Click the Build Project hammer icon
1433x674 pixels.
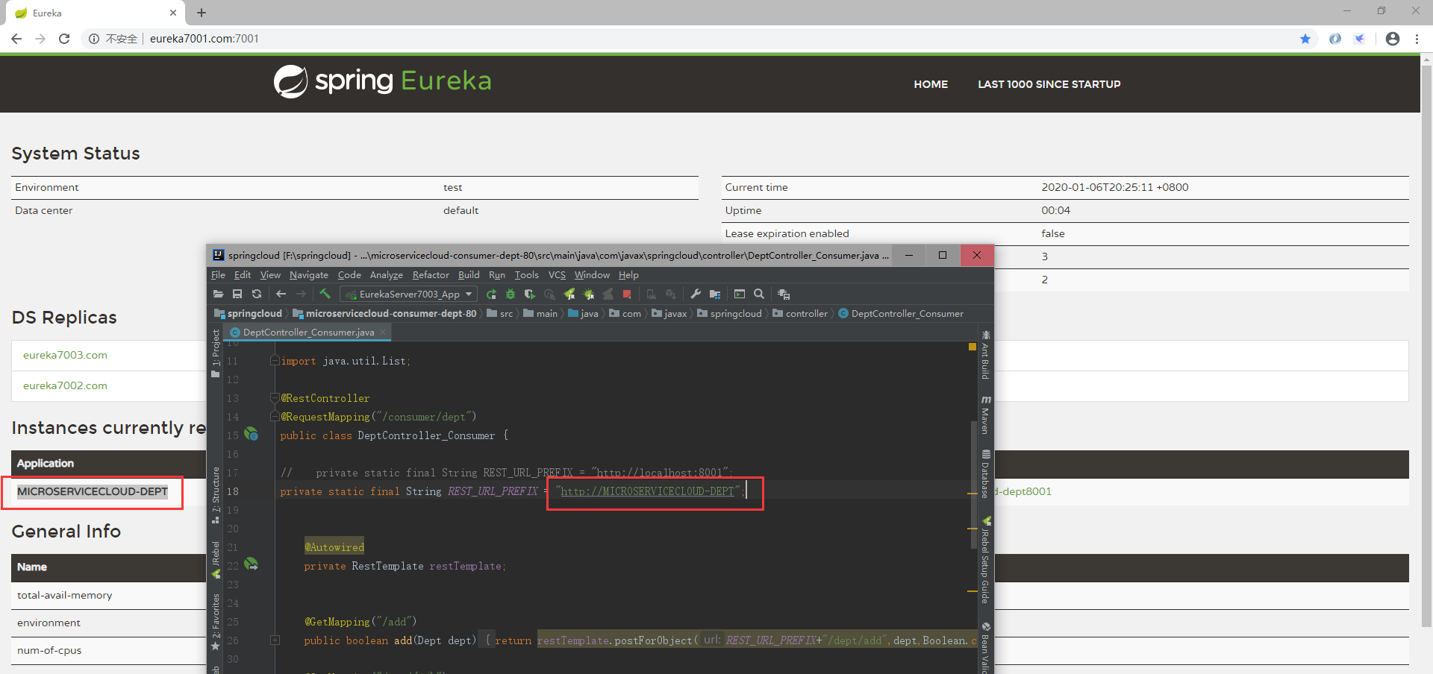pyautogui.click(x=325, y=294)
